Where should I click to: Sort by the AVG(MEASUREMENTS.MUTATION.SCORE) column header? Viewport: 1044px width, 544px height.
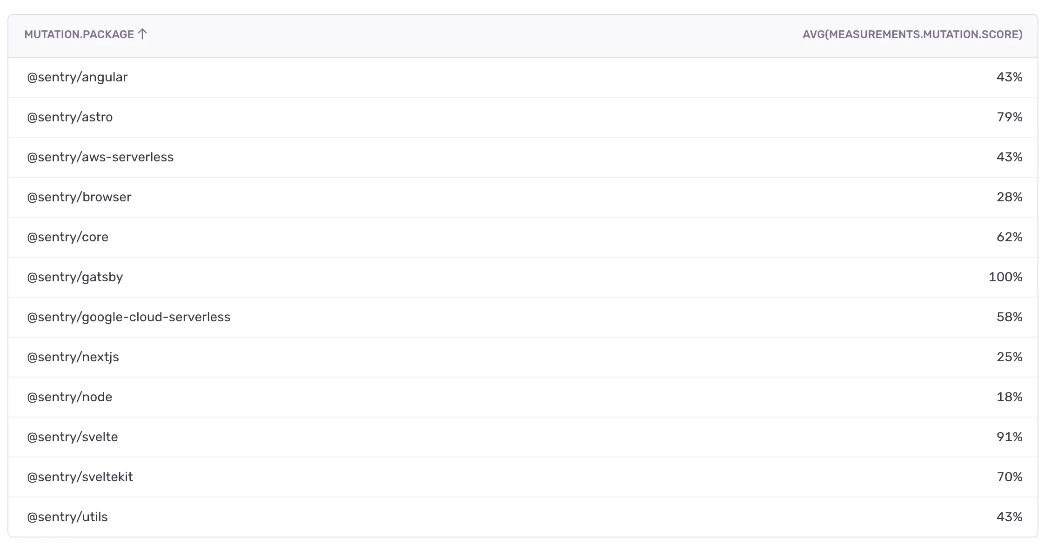click(912, 34)
